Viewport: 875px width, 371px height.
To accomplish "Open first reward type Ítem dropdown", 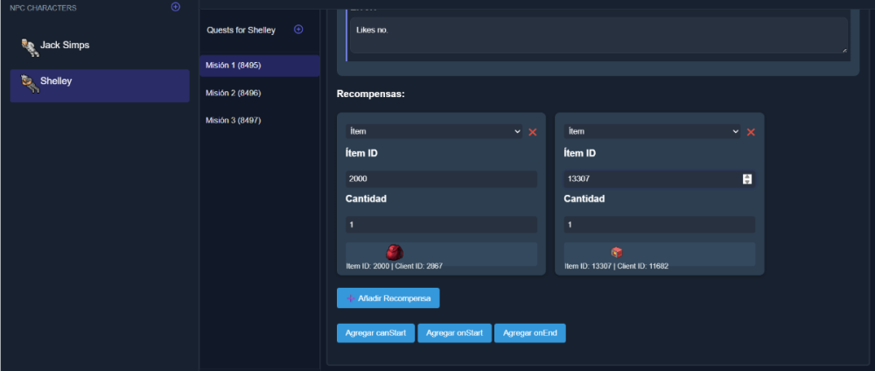I will tap(434, 131).
